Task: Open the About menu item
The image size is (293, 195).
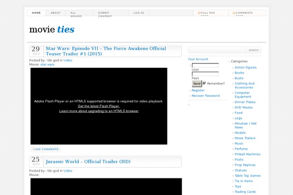Action: (x=56, y=13)
